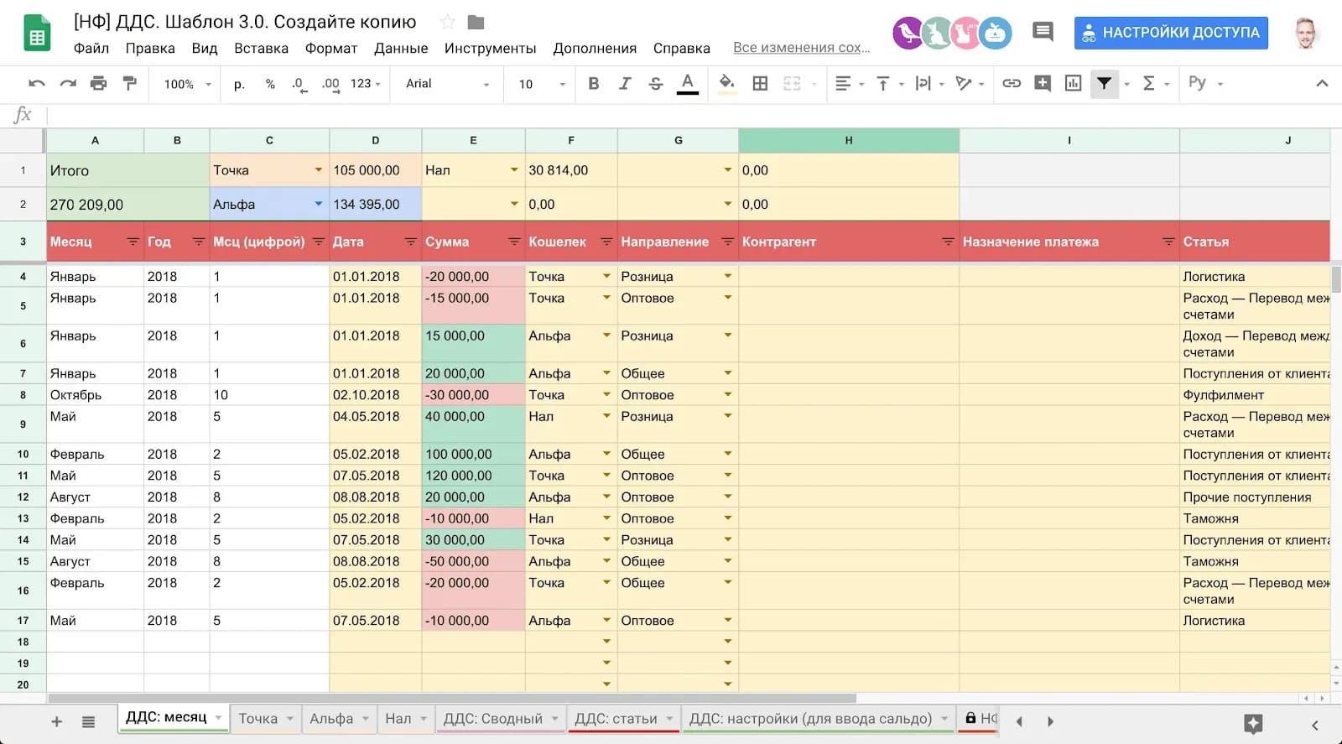The width and height of the screenshot is (1342, 744).
Task: Expand the filter on Сумма column header
Action: pyautogui.click(x=514, y=242)
